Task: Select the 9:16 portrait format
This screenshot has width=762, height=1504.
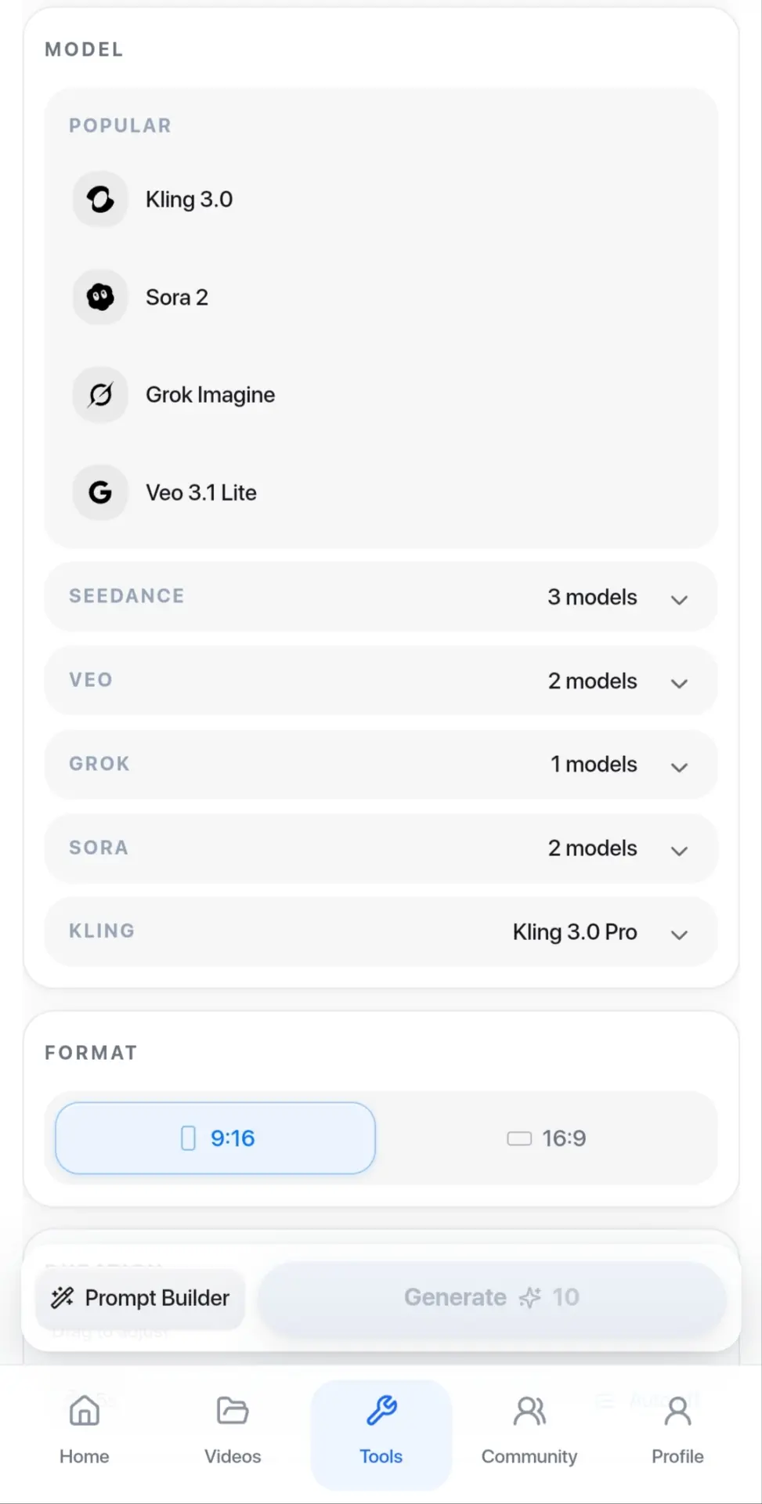Action: coord(215,1138)
